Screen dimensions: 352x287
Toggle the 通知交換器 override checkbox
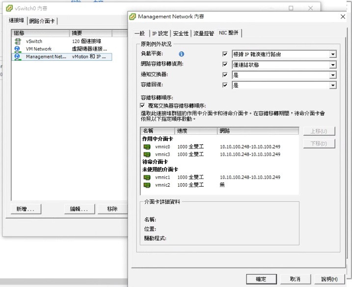[x=225, y=75]
